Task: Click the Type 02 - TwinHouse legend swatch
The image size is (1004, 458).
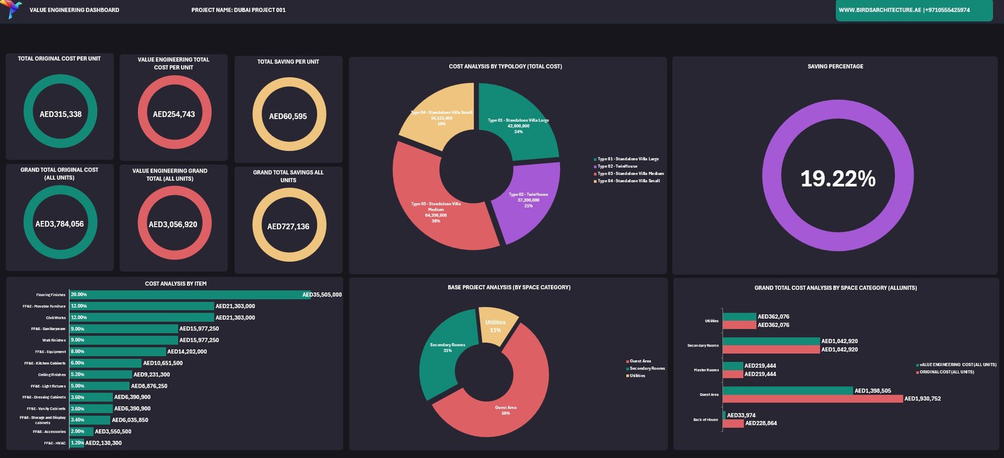Action: [595, 167]
